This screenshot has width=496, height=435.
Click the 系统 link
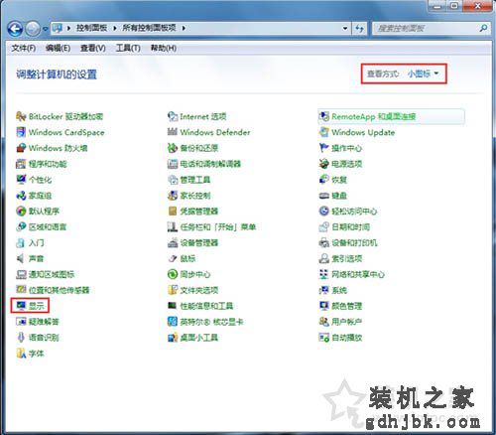[339, 290]
